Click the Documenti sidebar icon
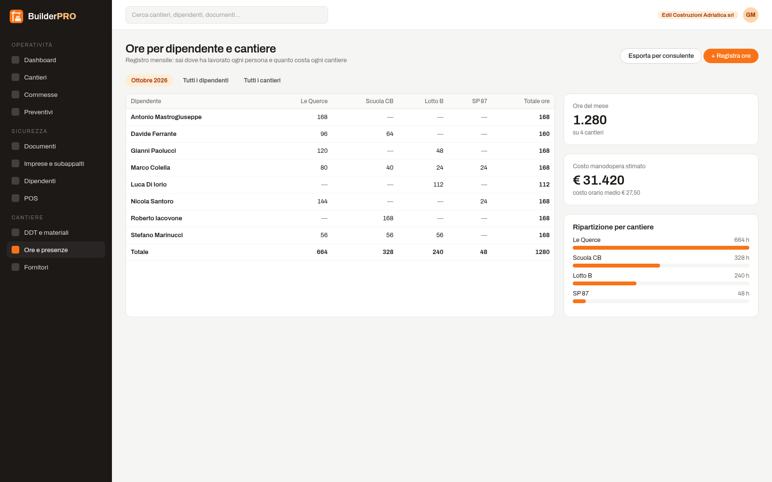Image resolution: width=772 pixels, height=482 pixels. (15, 146)
